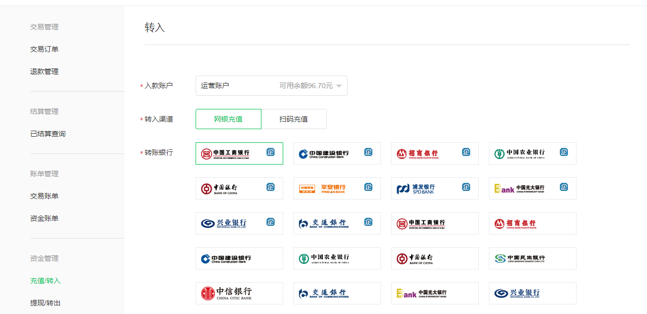Select the enterprise China Everbright Bank card
Screen dimensions: 647x314
[532, 188]
